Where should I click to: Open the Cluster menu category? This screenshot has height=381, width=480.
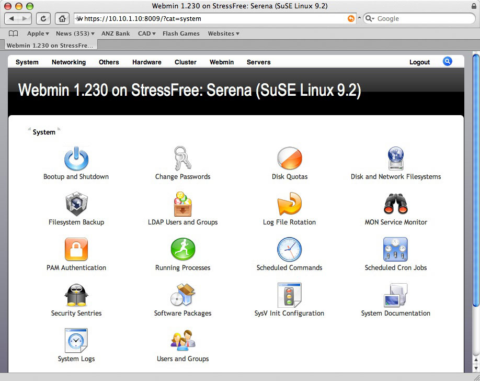(x=186, y=62)
